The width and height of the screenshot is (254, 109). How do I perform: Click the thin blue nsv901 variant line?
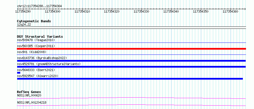[x=131, y=55]
